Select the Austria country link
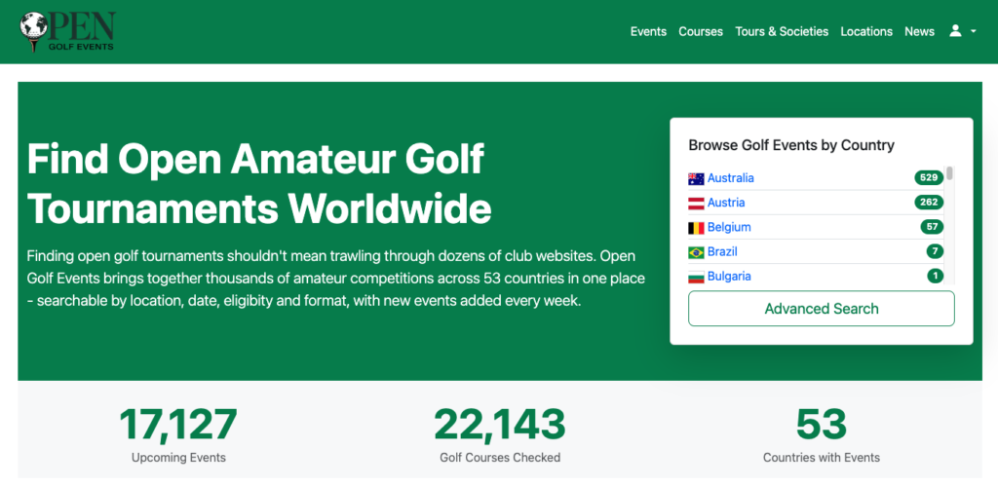The image size is (998, 487). [x=726, y=203]
